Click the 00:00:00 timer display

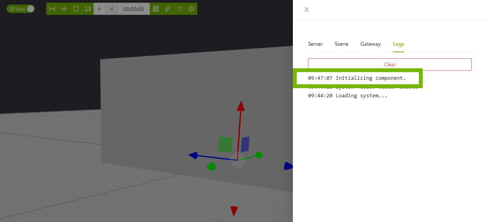point(134,9)
